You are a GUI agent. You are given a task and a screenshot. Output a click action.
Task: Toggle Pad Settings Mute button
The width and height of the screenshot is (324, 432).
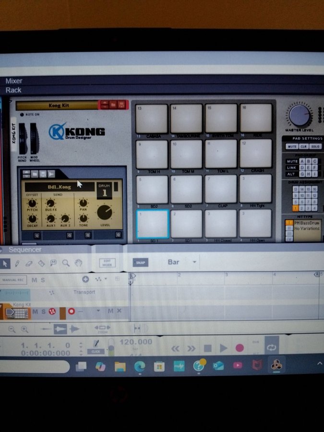click(292, 146)
